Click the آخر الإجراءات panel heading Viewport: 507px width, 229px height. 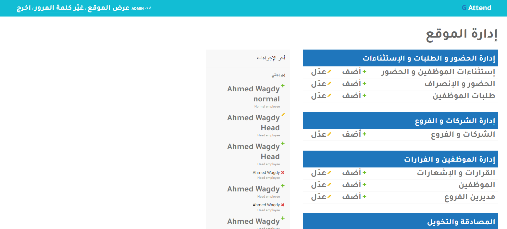271,58
